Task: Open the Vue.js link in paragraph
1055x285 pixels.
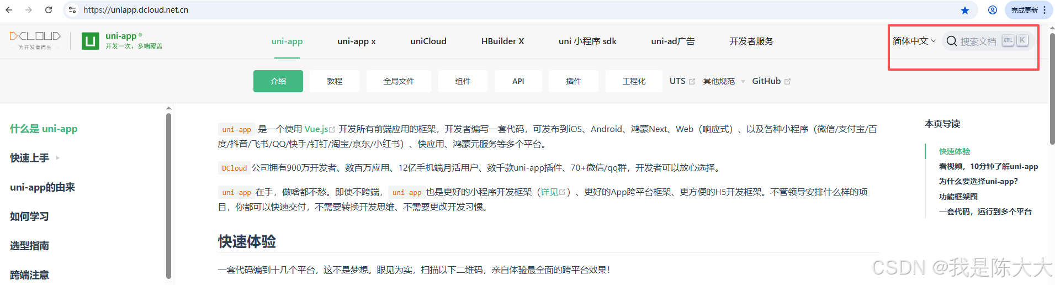Action: pyautogui.click(x=320, y=129)
